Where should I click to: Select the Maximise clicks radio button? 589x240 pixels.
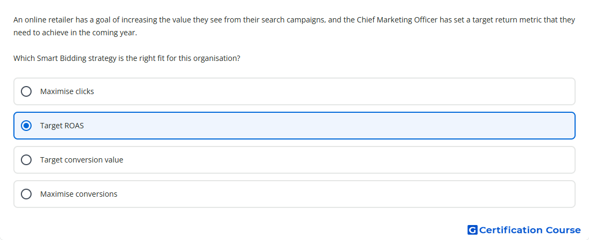point(26,91)
